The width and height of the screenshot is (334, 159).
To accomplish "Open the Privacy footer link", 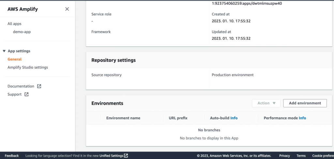I will coord(284,156).
